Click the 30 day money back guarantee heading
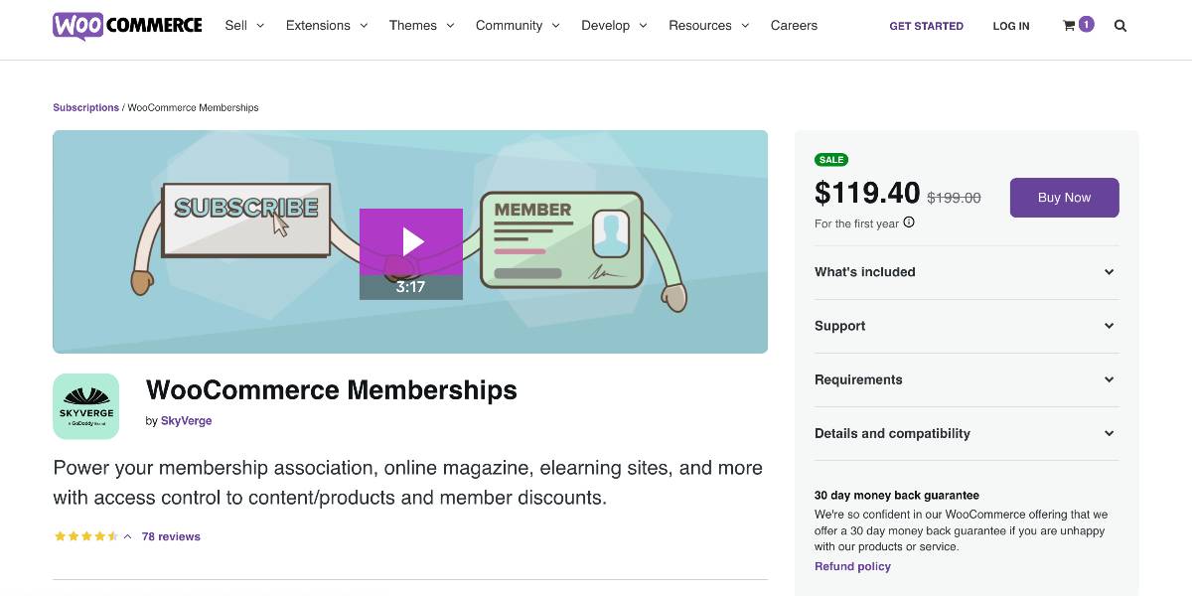 pos(897,495)
